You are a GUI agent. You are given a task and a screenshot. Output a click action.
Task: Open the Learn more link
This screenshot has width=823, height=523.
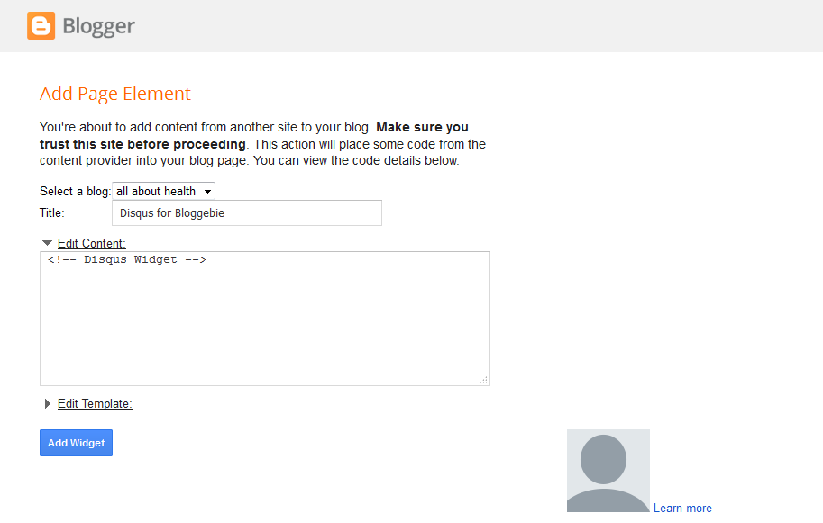(x=682, y=509)
